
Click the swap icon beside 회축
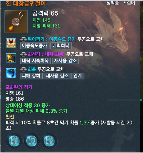click(23, 69)
